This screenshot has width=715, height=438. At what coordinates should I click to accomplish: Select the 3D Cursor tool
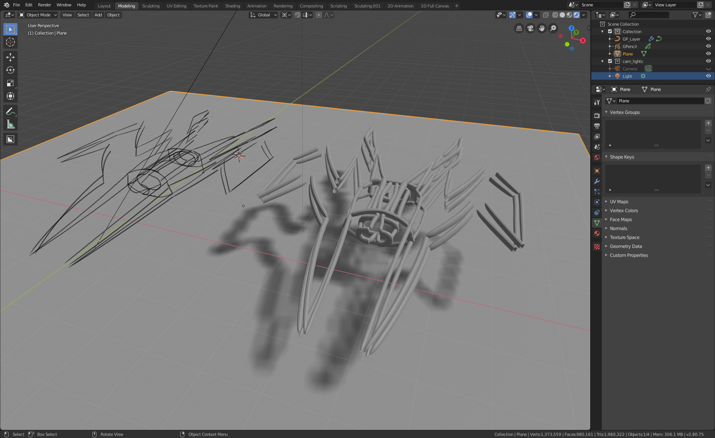(x=10, y=42)
